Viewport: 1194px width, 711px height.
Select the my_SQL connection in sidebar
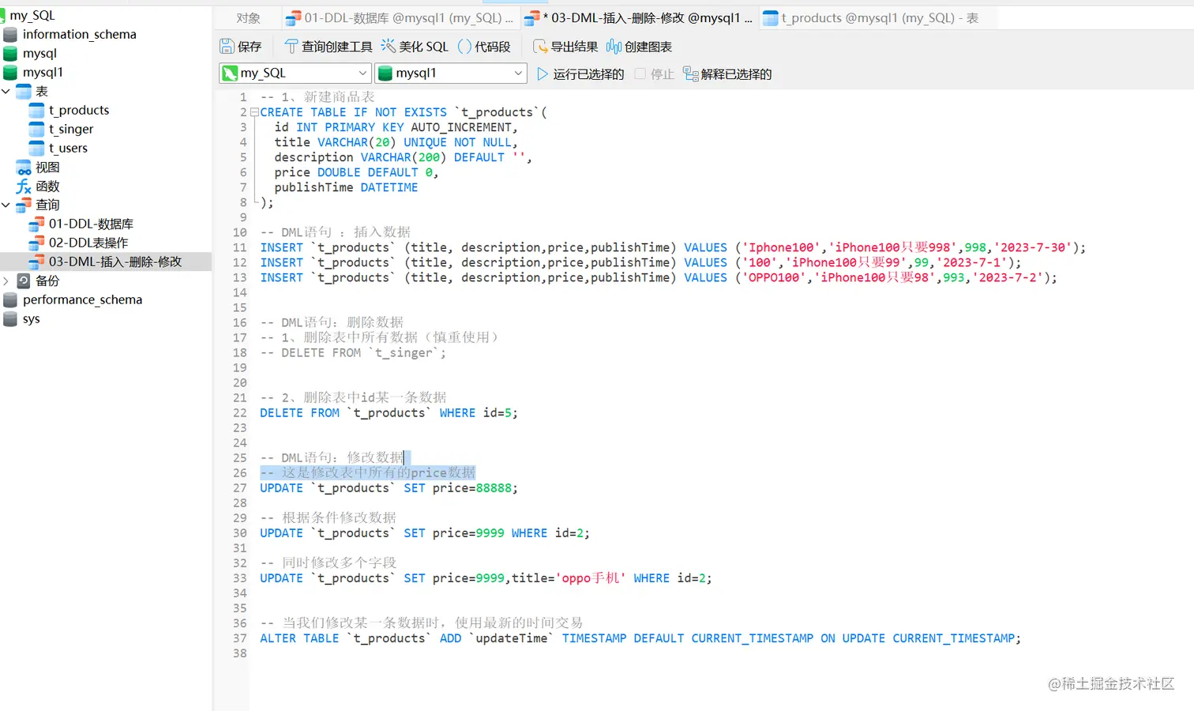[x=32, y=15]
